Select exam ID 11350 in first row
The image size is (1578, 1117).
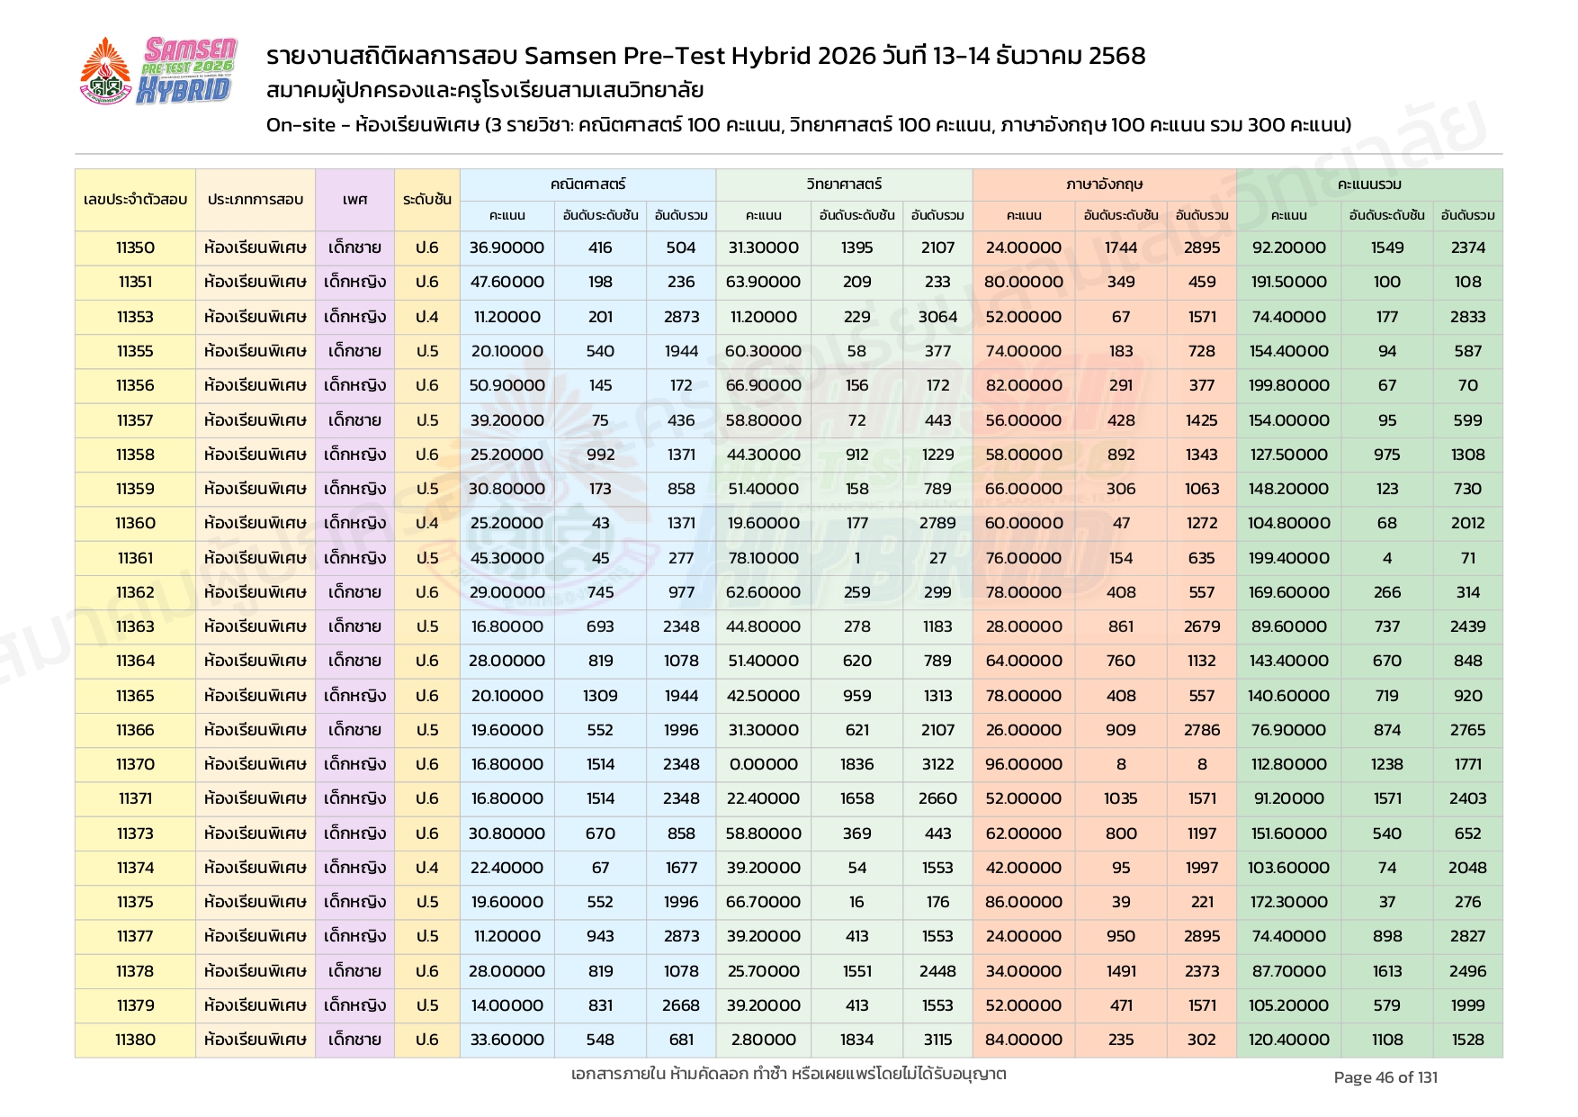point(135,248)
